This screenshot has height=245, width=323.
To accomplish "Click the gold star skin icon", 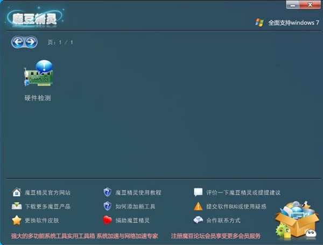I will (x=17, y=220).
